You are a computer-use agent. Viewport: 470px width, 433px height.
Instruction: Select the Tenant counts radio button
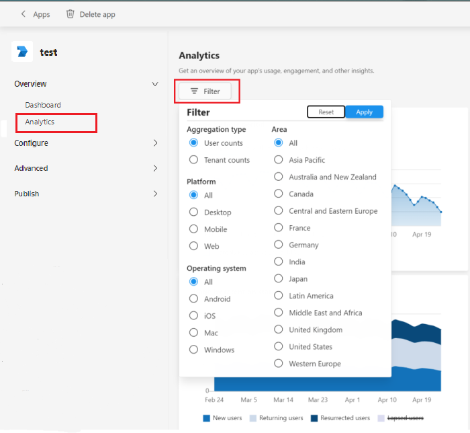click(193, 159)
